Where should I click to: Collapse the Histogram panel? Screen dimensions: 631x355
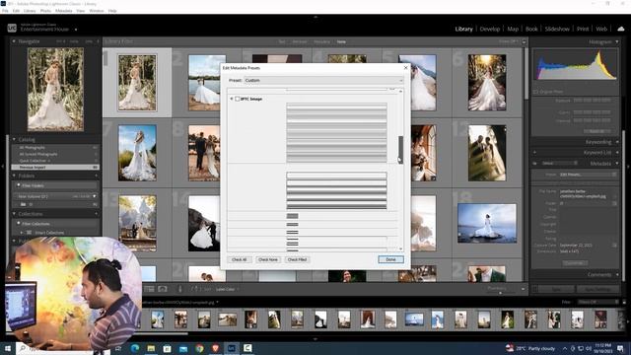tap(617, 41)
